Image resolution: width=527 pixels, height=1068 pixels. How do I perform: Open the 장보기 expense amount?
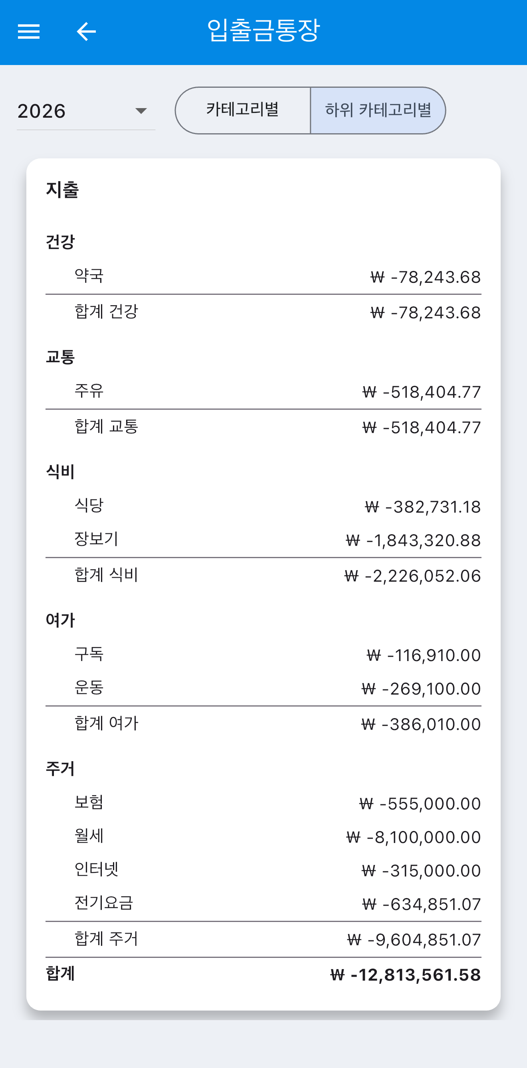(x=413, y=540)
